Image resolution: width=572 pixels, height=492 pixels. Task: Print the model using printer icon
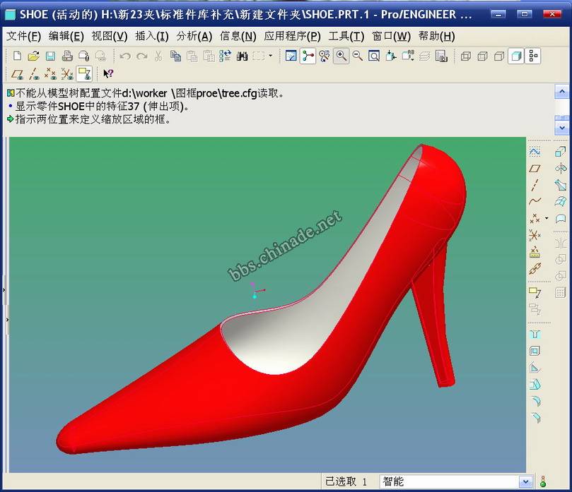(67, 56)
